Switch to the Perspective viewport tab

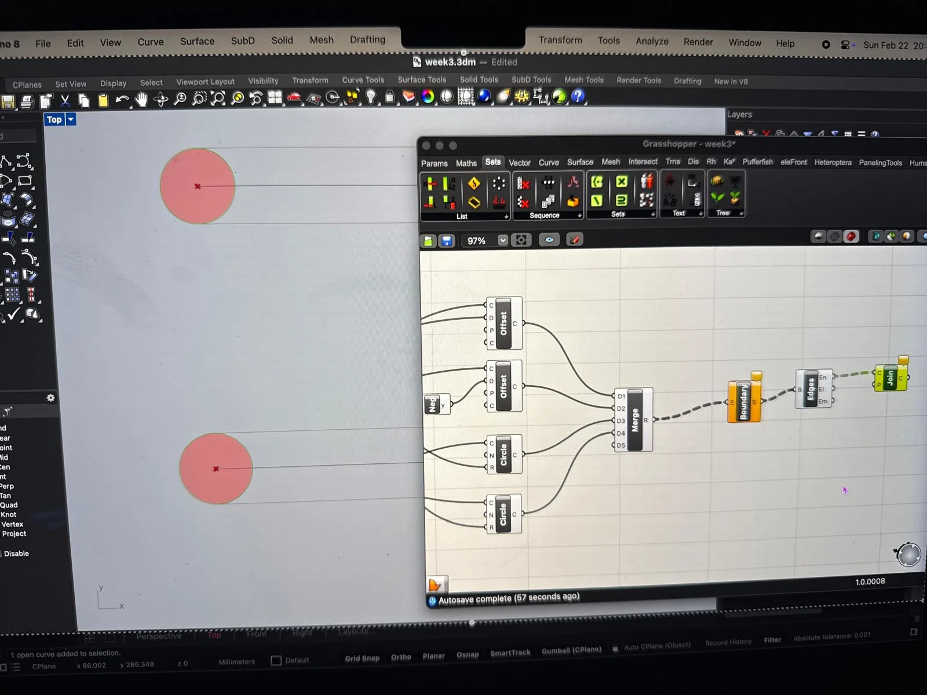(159, 636)
